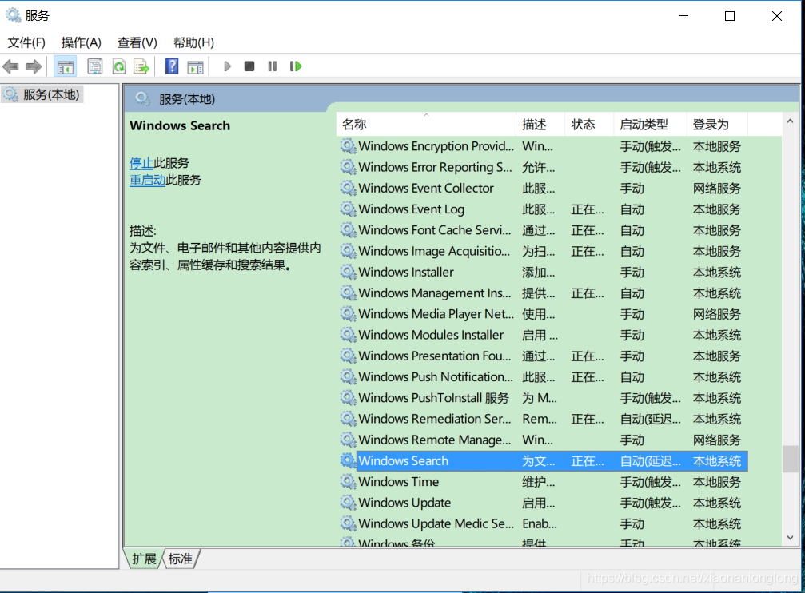Select Windows Push Notification row
Viewport: 805px width, 593px height.
[x=543, y=377]
